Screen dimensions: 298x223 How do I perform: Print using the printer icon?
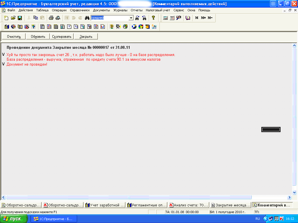51,18
